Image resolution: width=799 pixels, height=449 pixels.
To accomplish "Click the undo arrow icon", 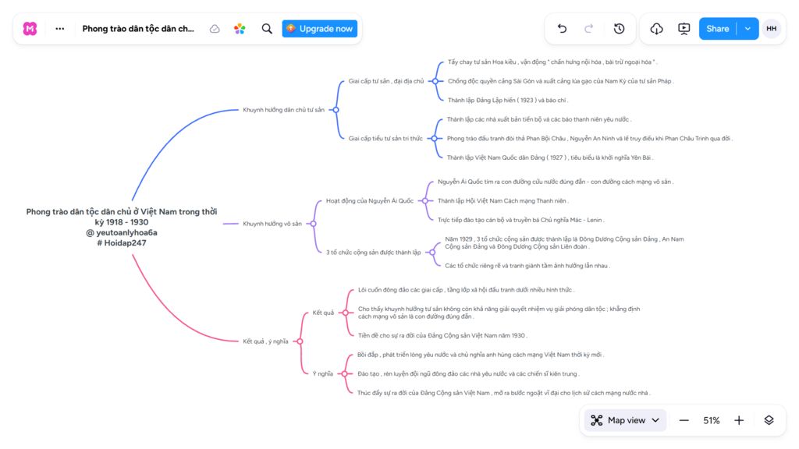I will click(x=562, y=29).
